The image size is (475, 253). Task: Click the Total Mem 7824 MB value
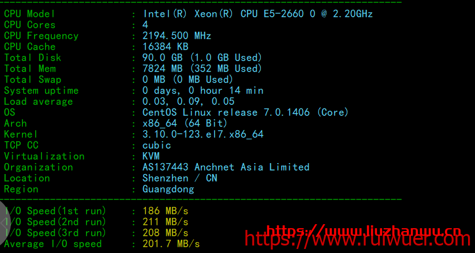202,69
